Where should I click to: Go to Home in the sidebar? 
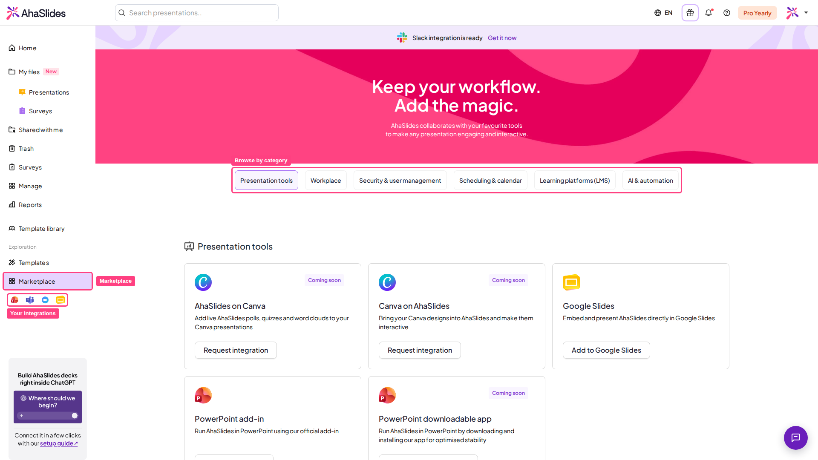point(48,48)
